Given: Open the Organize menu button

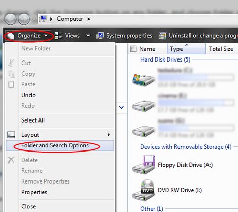Looking at the screenshot, I should click(x=27, y=36).
